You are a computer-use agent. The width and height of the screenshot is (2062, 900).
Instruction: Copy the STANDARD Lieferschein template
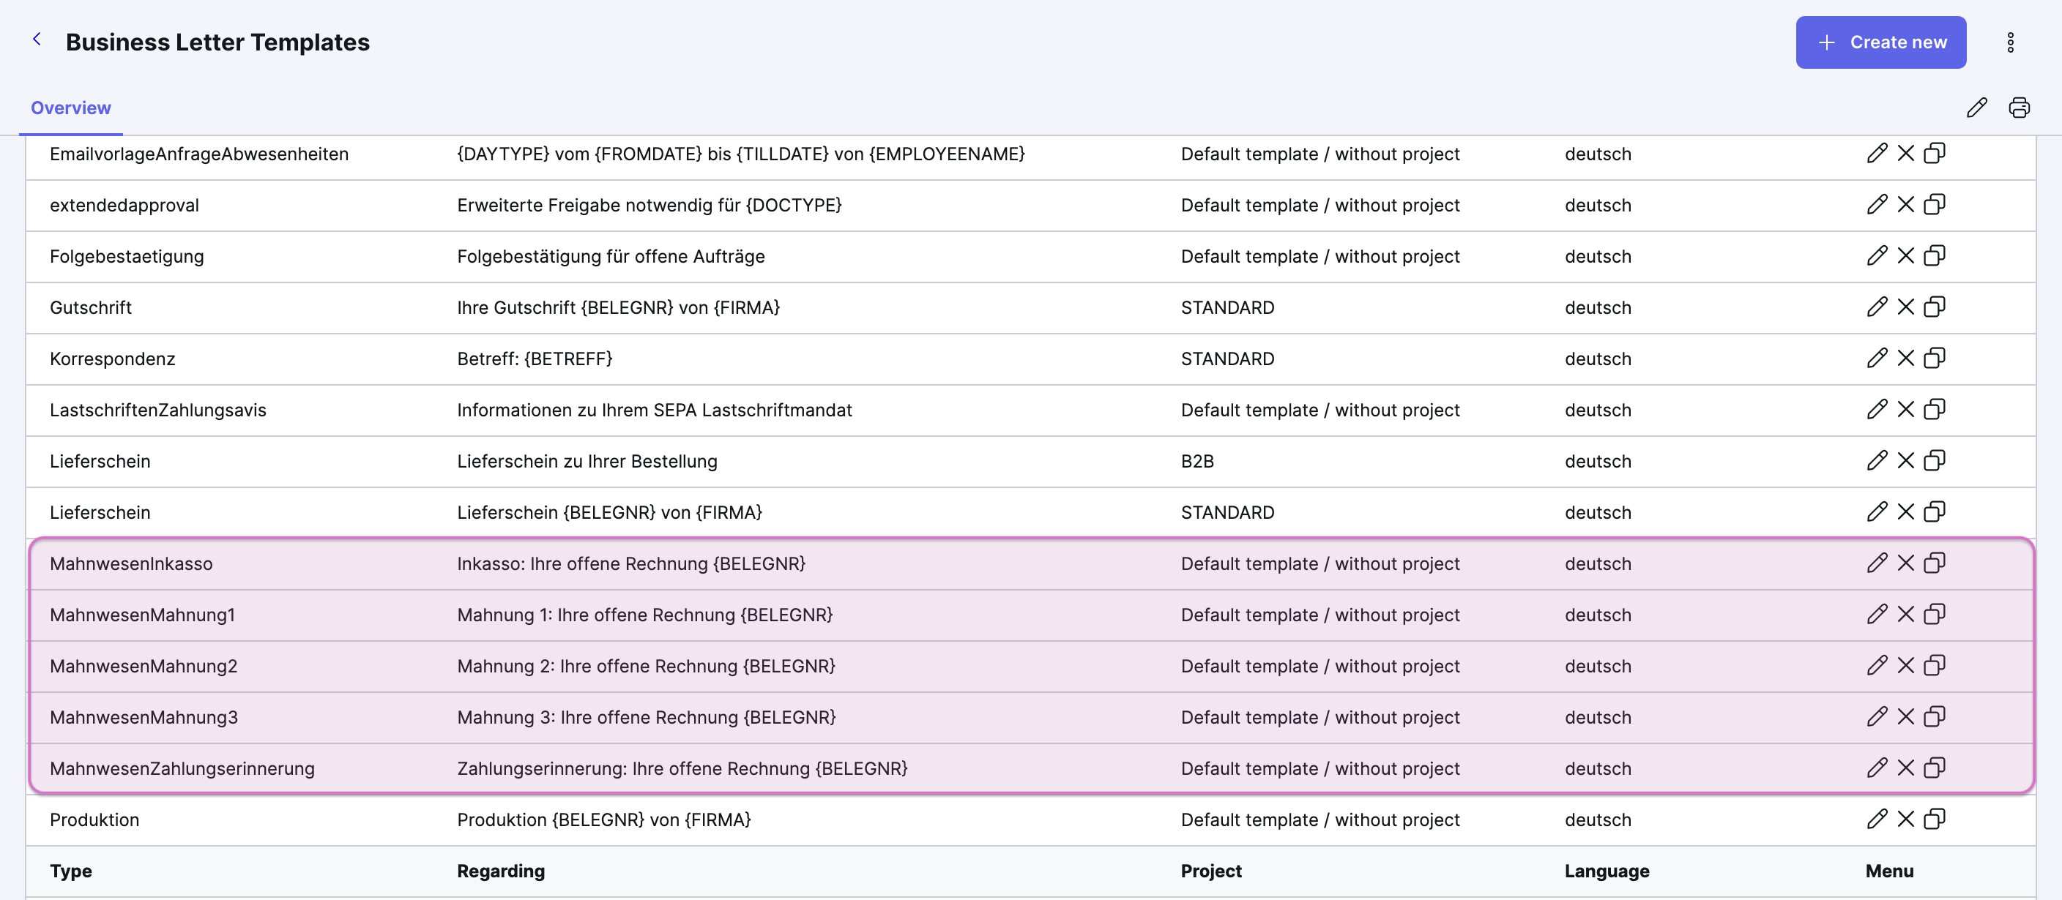point(1935,512)
